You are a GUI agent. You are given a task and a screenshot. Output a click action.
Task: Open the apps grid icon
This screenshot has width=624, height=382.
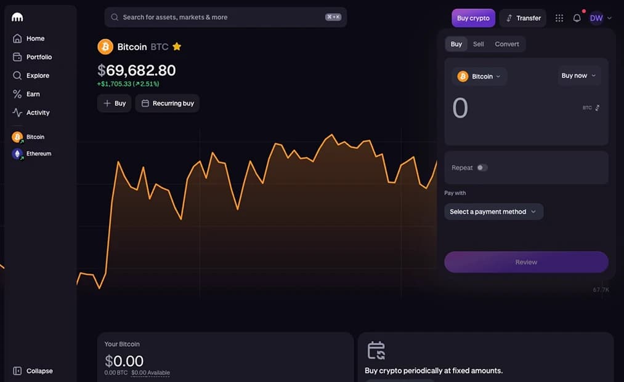(559, 18)
